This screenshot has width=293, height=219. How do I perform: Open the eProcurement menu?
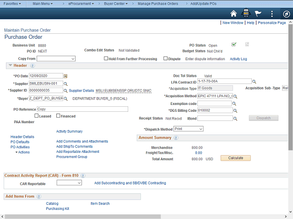pos(81,3)
